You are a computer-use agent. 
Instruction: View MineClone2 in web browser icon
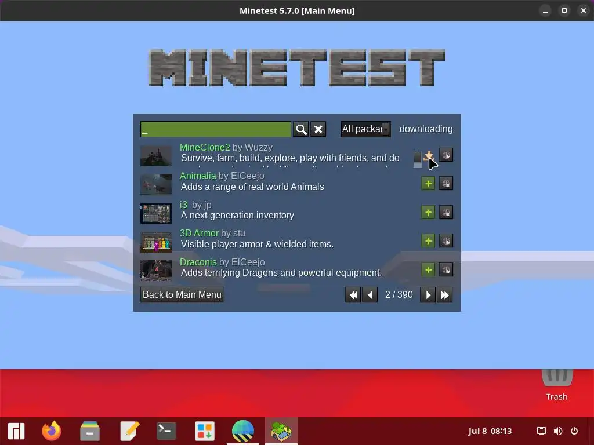446,155
